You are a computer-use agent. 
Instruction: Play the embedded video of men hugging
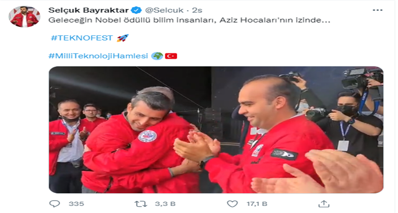[216, 130]
